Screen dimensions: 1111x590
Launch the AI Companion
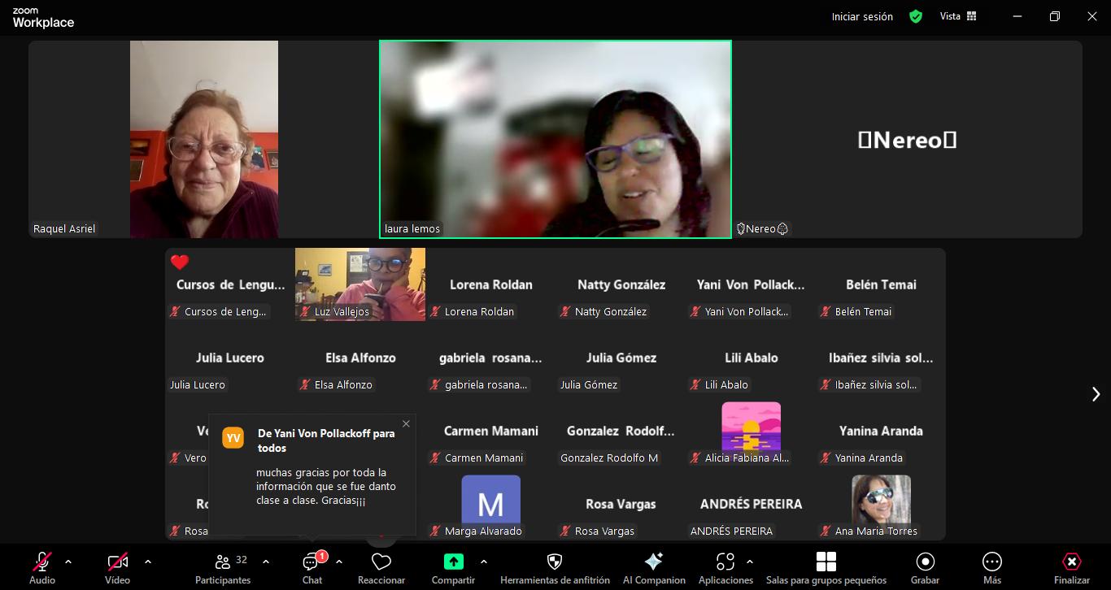point(654,567)
